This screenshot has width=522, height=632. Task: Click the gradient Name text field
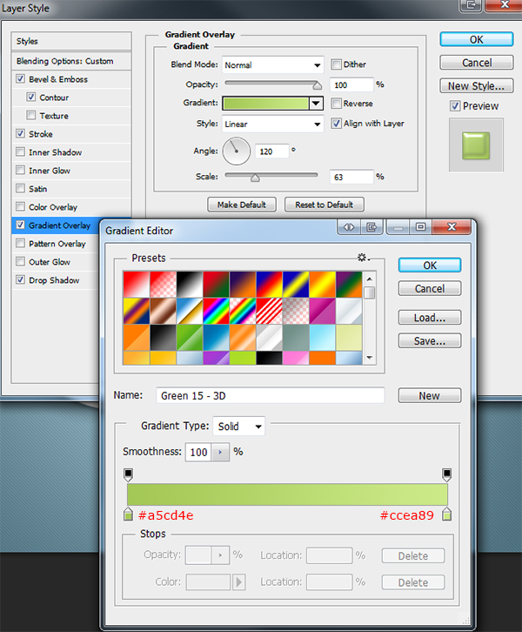271,395
